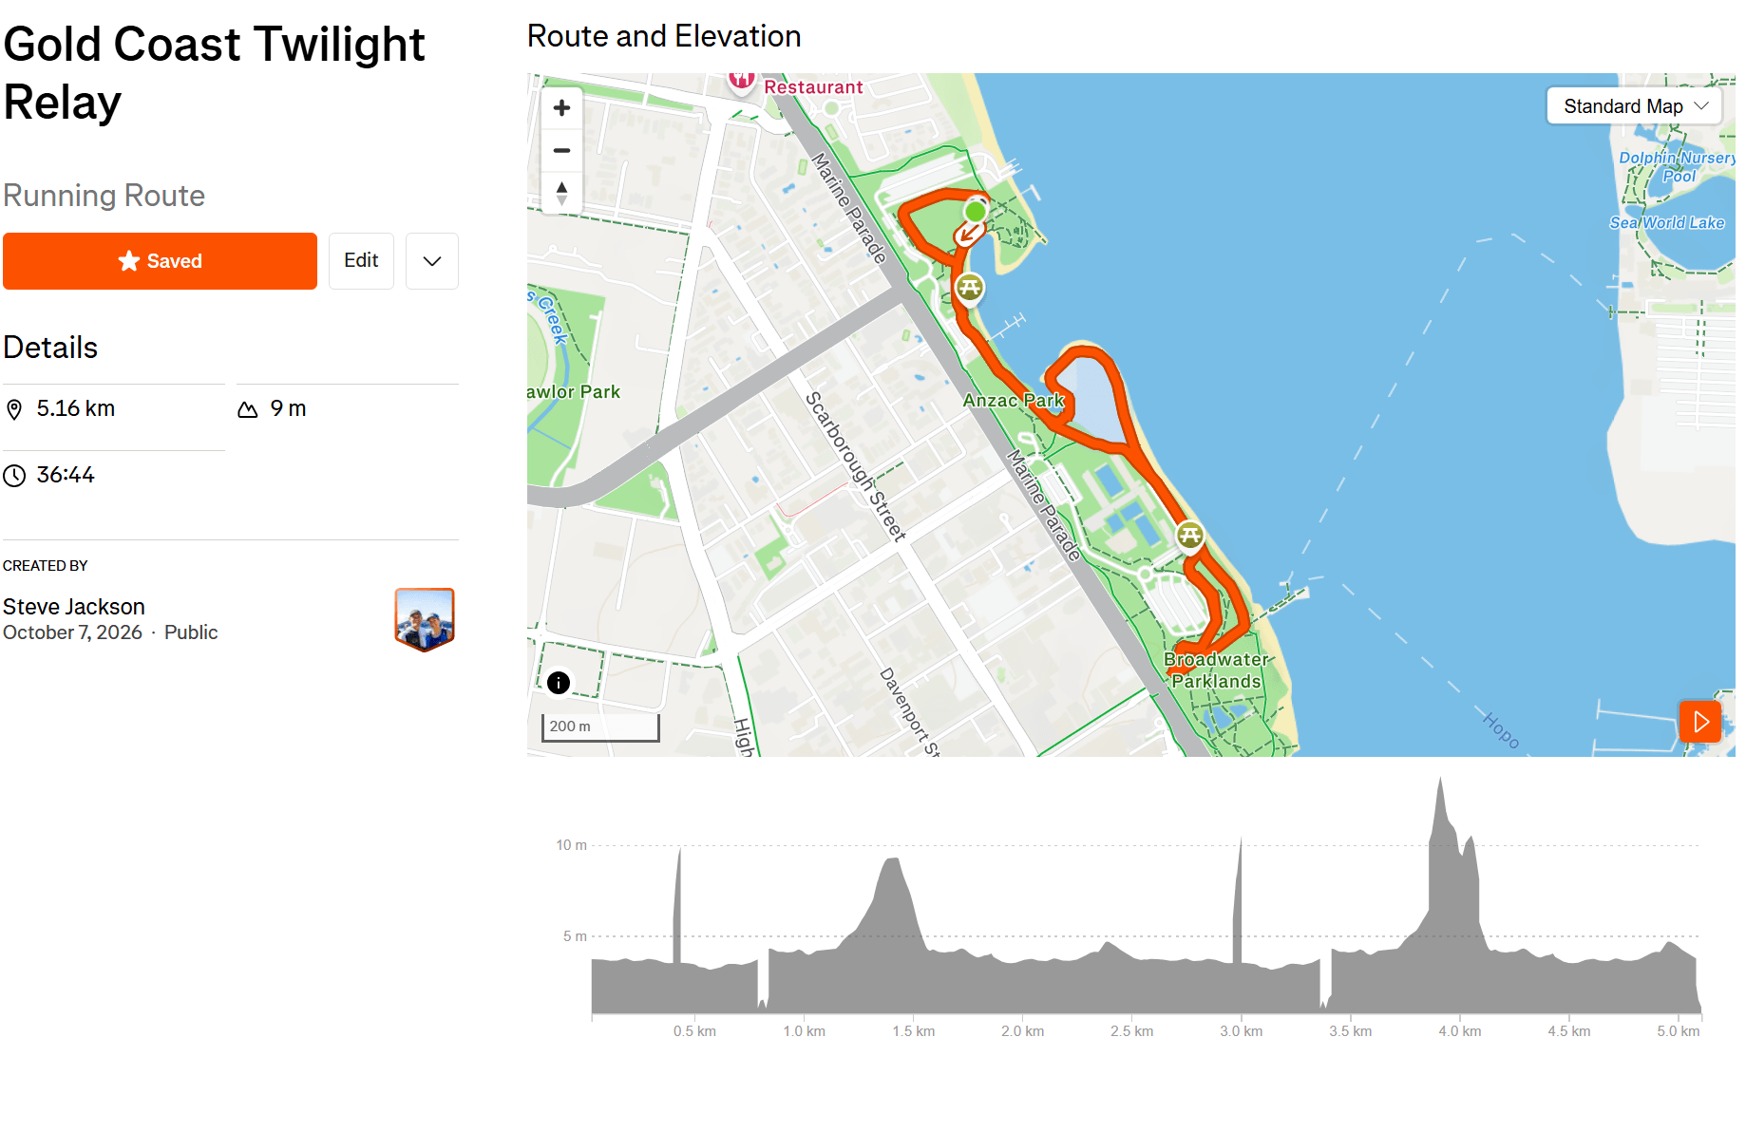Viewport: 1746px width, 1132px height.
Task: Click the elevation hill at 1.5 km
Action: pos(891,883)
